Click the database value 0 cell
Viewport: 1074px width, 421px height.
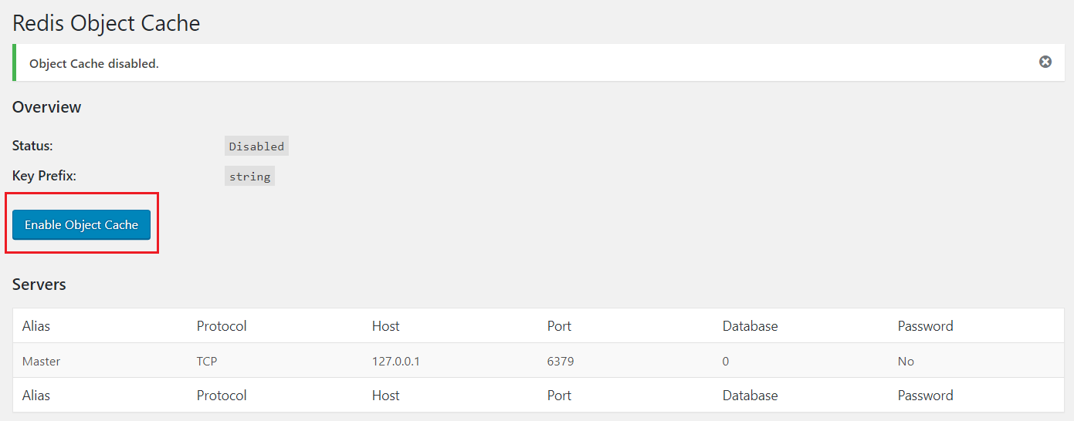726,361
